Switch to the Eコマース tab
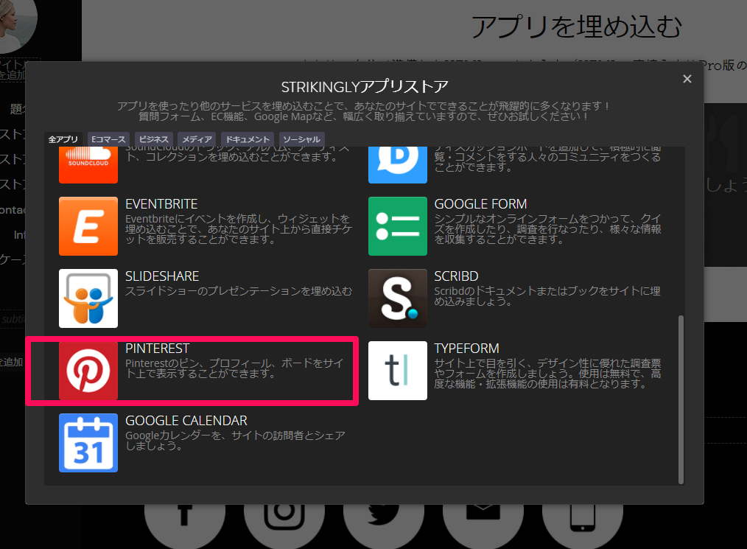This screenshot has width=747, height=549. [x=108, y=139]
